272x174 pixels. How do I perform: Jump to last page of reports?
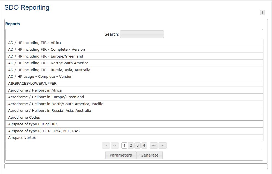tap(163, 146)
